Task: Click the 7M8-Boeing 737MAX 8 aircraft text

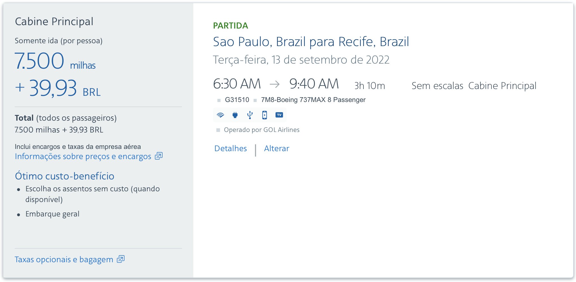Action: [x=313, y=100]
